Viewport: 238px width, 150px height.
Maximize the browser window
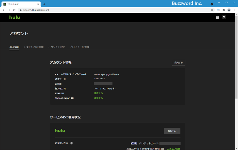[227, 2]
